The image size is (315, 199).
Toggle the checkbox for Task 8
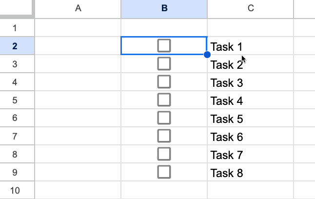pos(164,172)
